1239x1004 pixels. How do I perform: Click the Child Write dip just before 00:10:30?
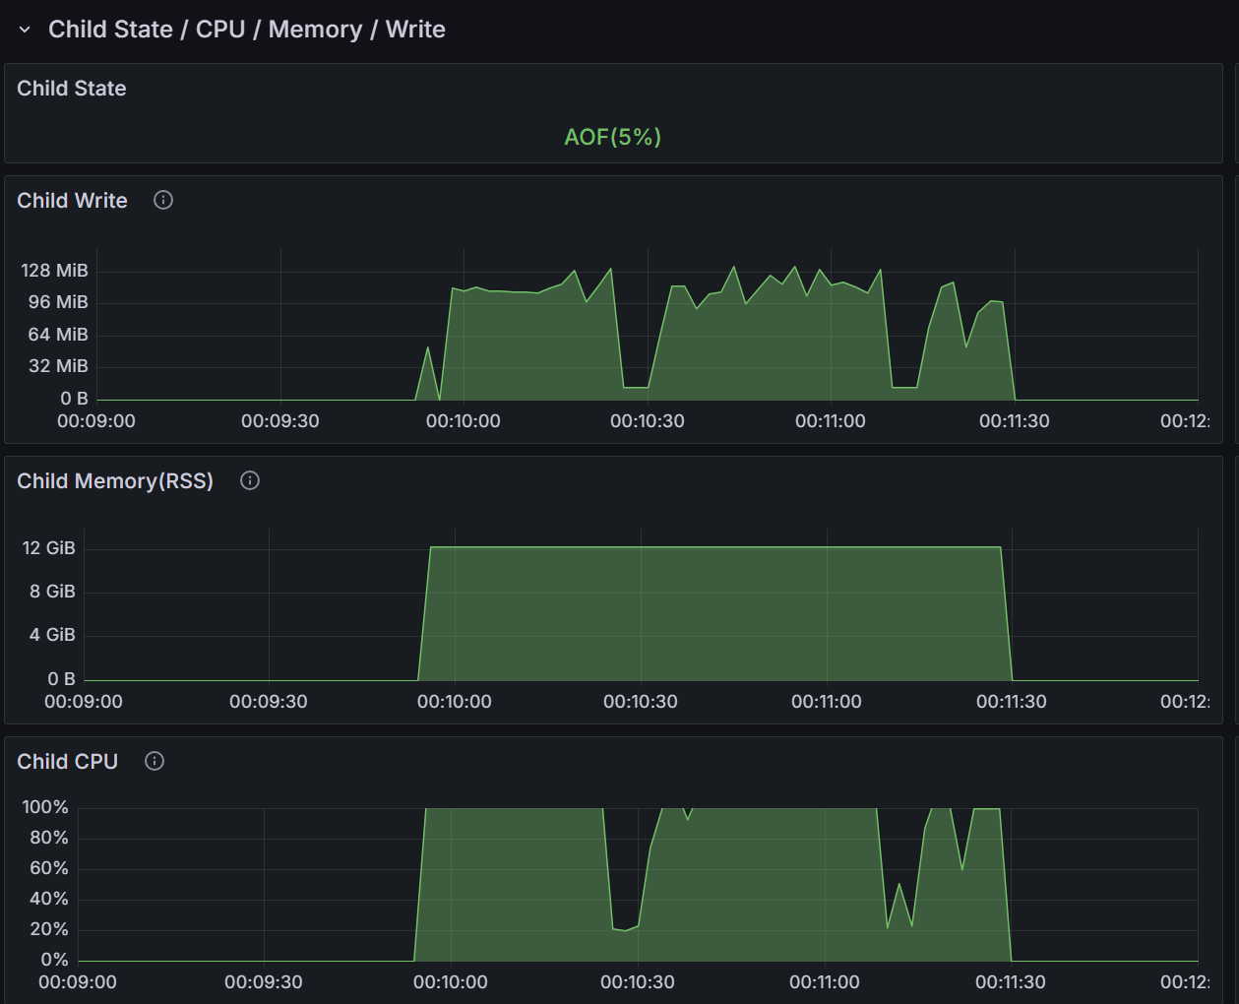coord(635,387)
